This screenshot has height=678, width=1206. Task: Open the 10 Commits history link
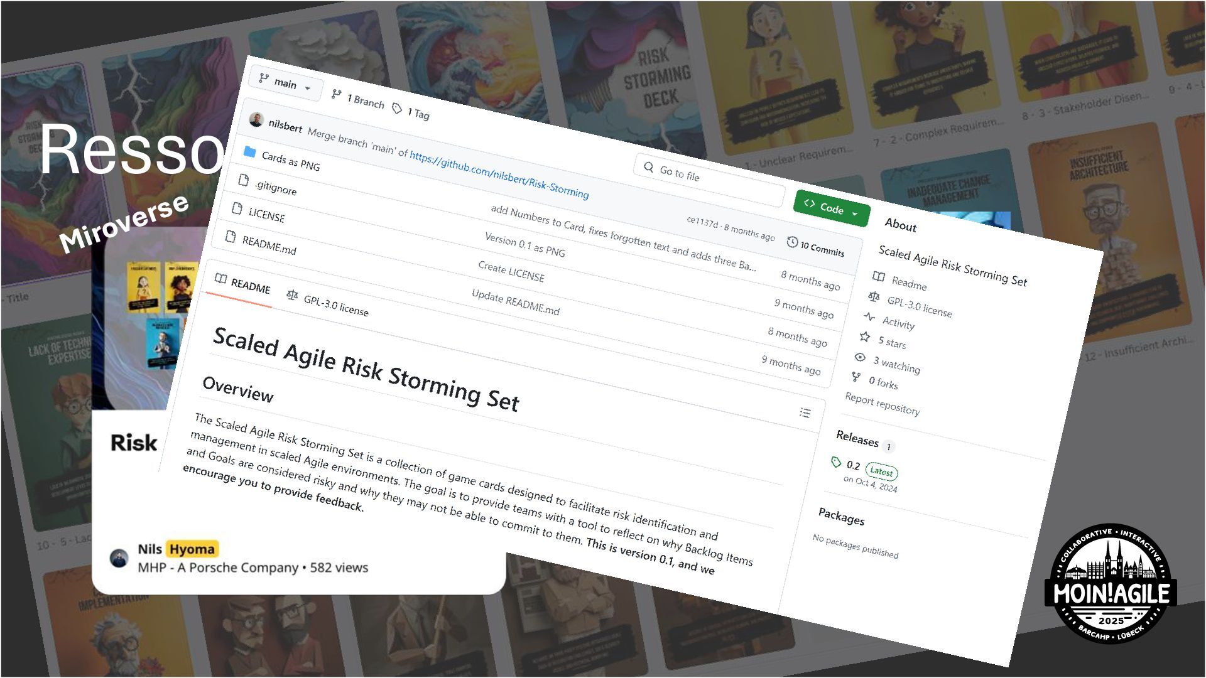(x=816, y=247)
